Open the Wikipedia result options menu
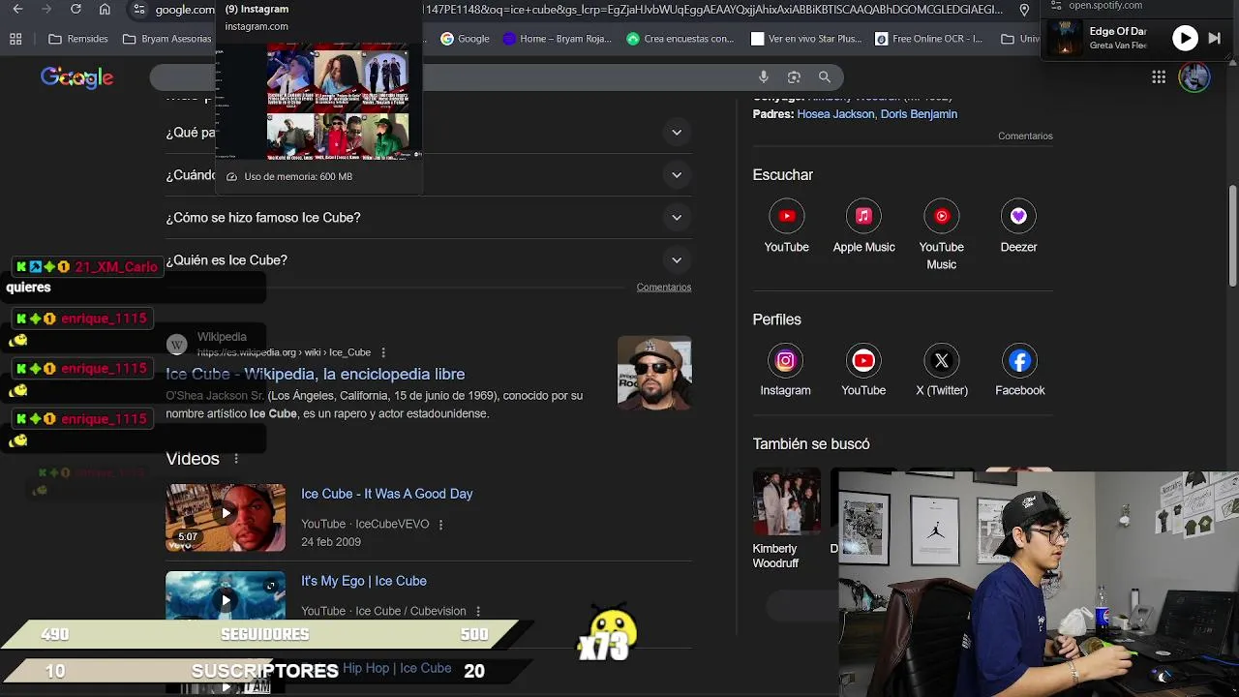The width and height of the screenshot is (1239, 697). (x=383, y=352)
